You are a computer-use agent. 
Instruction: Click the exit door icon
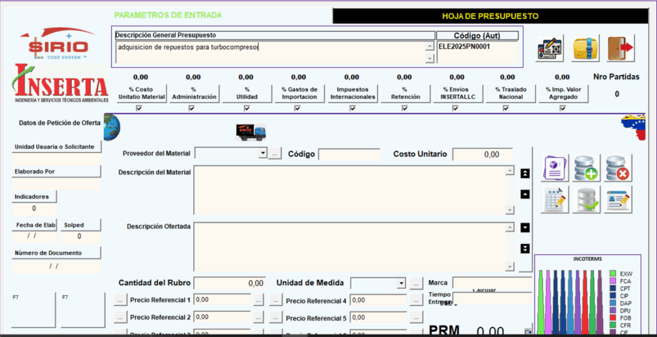[x=620, y=48]
